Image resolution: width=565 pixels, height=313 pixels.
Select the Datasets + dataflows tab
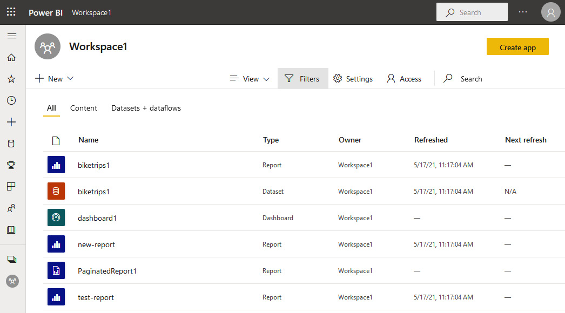(x=146, y=108)
